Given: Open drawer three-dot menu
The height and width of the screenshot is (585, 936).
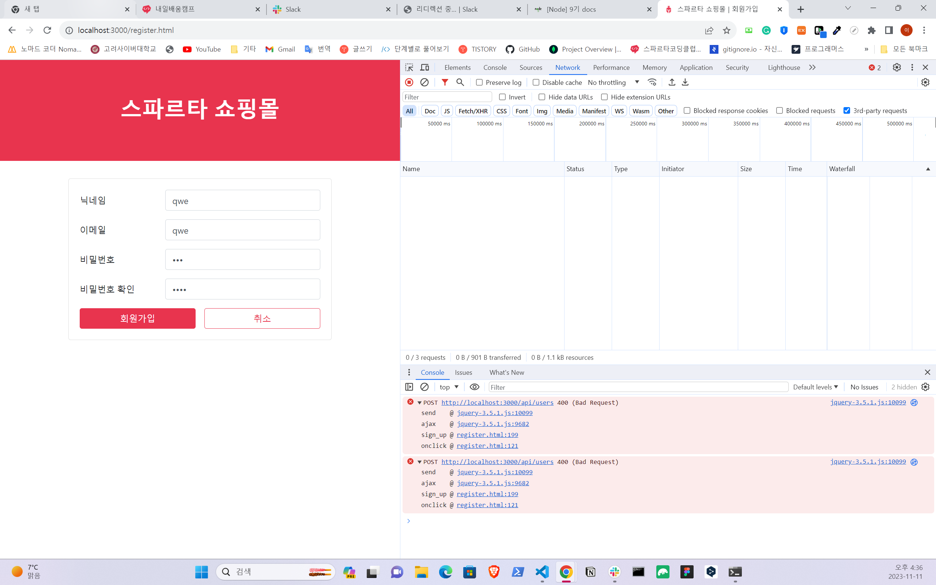Looking at the screenshot, I should (409, 372).
